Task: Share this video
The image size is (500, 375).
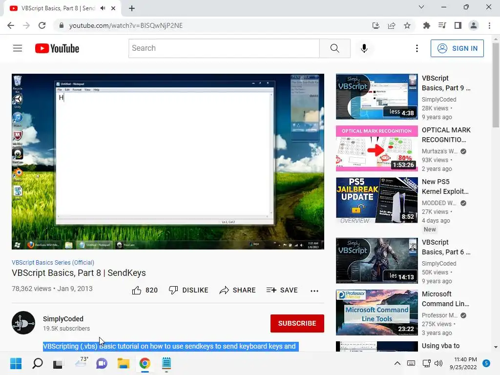Action: click(x=238, y=290)
